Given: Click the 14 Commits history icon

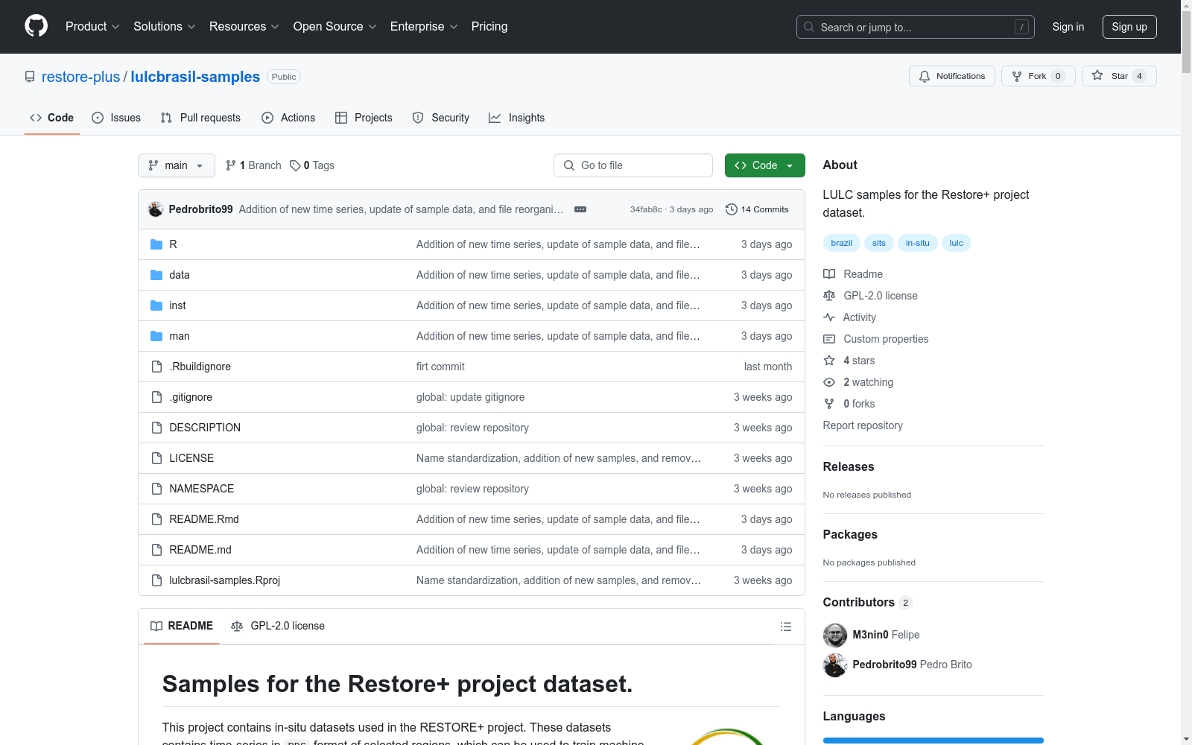Looking at the screenshot, I should point(732,209).
